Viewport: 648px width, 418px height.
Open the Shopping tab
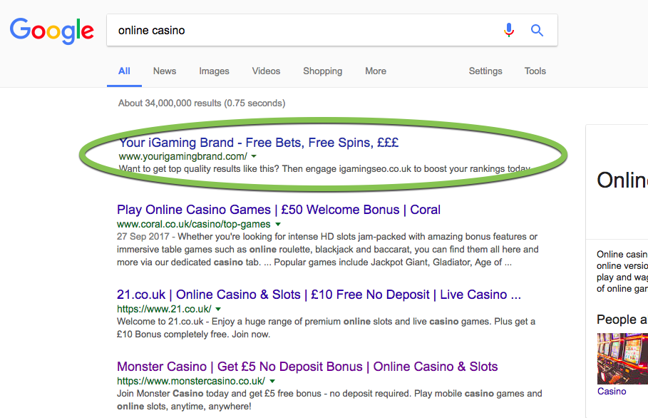[x=323, y=71]
